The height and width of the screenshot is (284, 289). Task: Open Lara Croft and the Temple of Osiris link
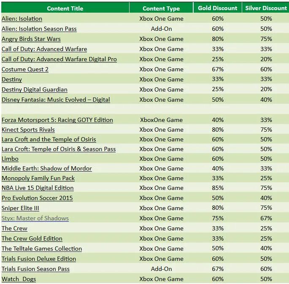coord(49,139)
